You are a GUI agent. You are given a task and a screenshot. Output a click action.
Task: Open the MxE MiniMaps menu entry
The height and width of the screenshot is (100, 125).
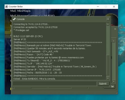20,11
